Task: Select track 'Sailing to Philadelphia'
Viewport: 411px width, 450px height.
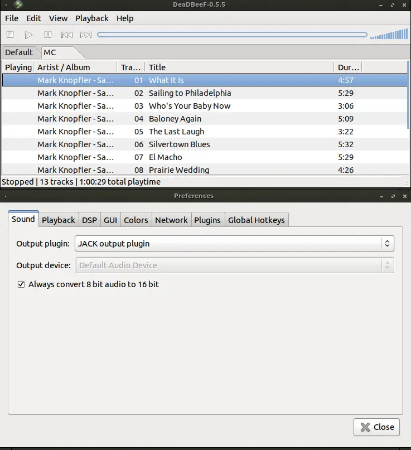Action: (205, 93)
